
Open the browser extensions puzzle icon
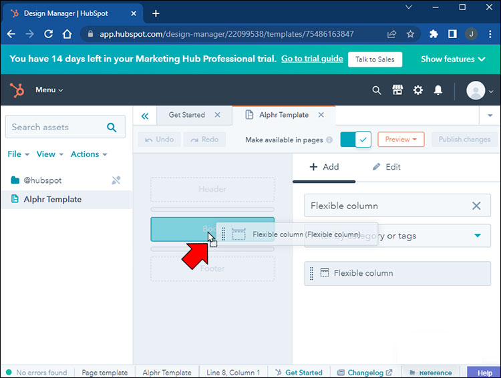(434, 34)
